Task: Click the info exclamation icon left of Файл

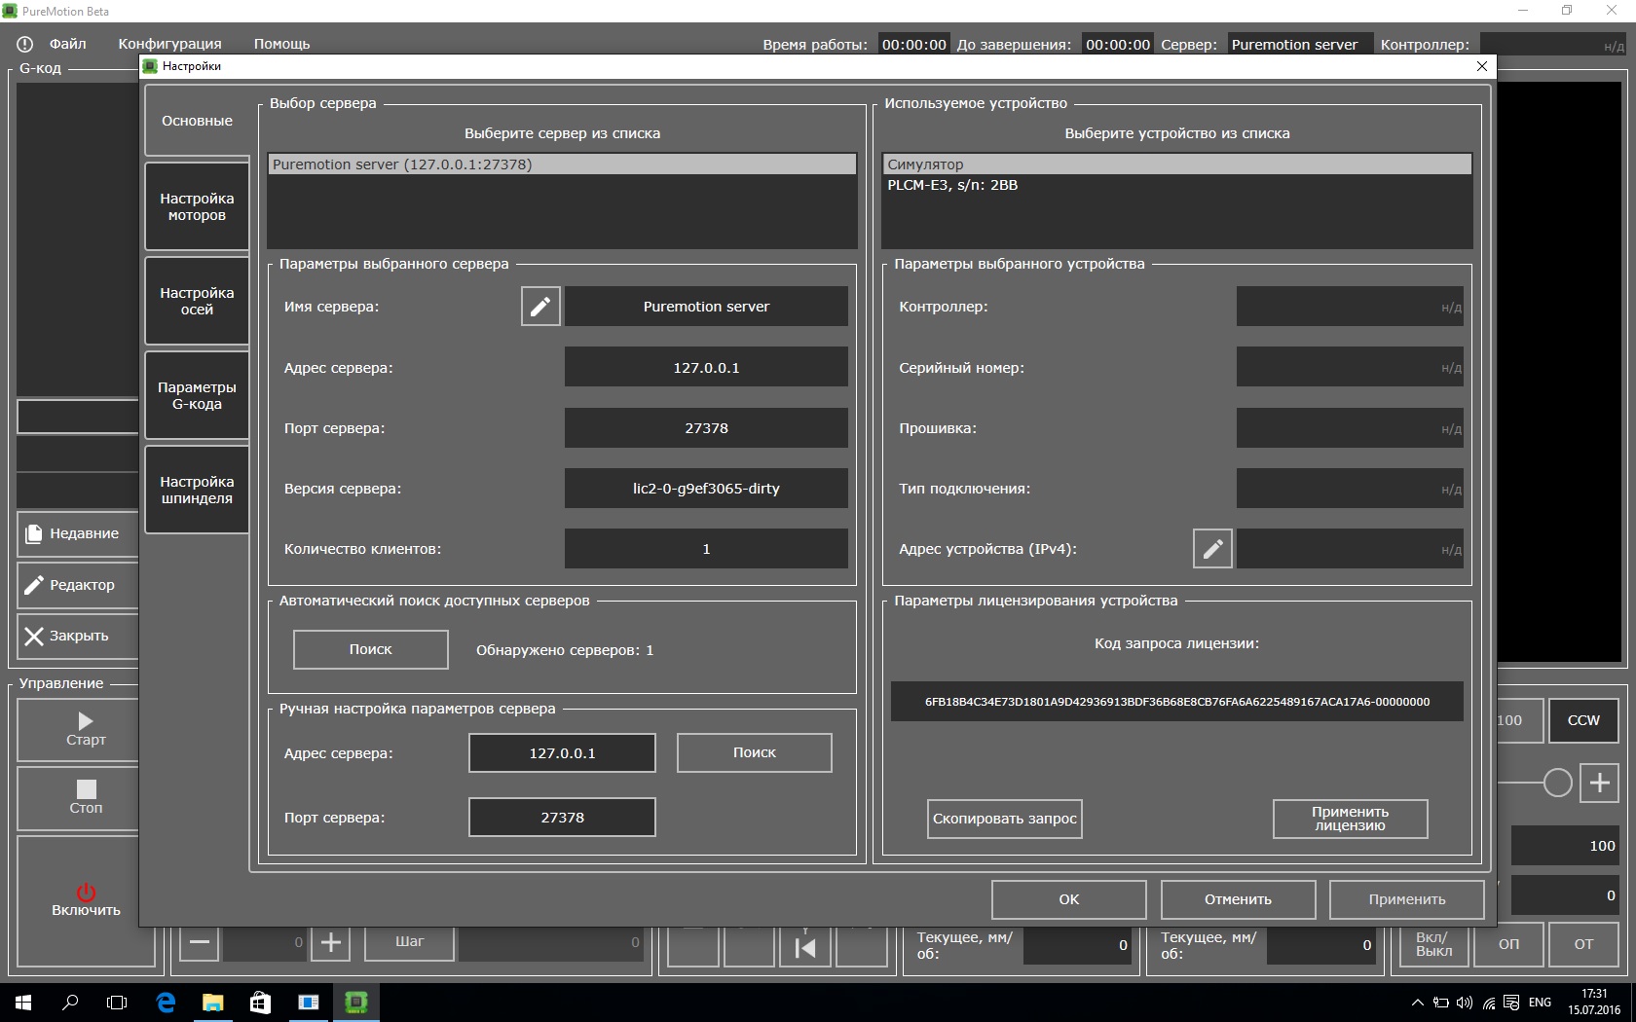Action: point(25,44)
